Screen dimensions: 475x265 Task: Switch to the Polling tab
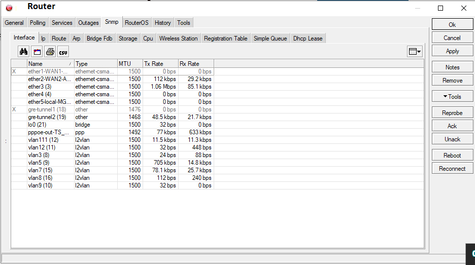pos(38,23)
